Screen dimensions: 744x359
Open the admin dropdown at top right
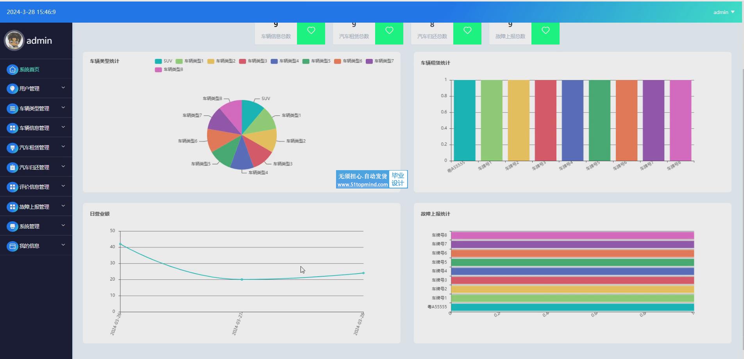click(x=724, y=12)
